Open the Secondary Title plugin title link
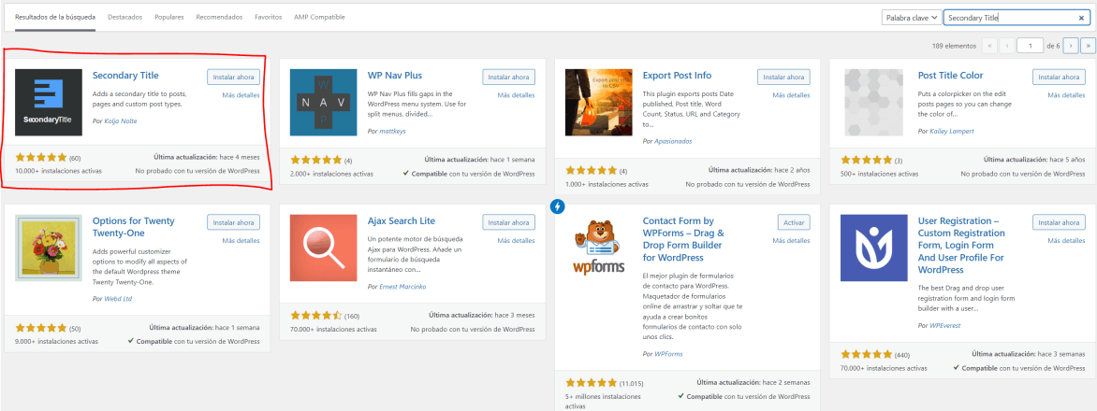The height and width of the screenshot is (411, 1097). click(x=125, y=76)
